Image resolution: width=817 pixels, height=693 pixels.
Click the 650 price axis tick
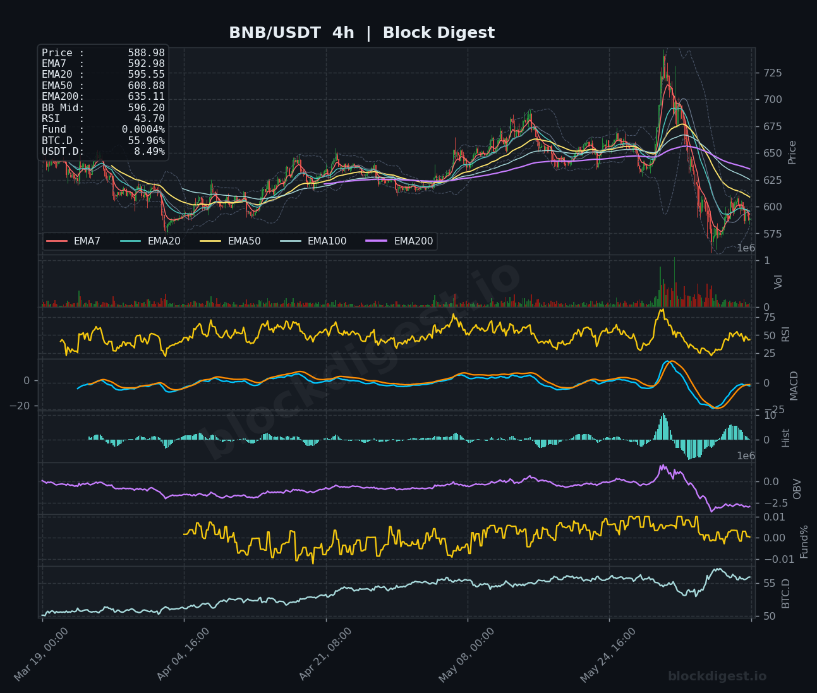pos(772,154)
